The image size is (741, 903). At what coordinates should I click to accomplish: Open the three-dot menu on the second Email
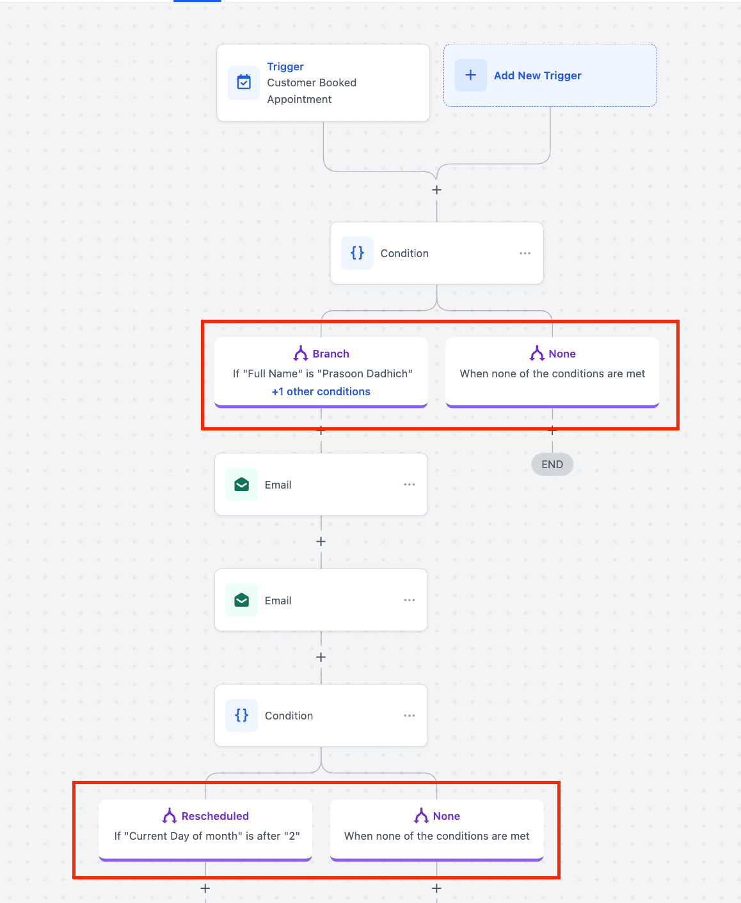point(410,601)
